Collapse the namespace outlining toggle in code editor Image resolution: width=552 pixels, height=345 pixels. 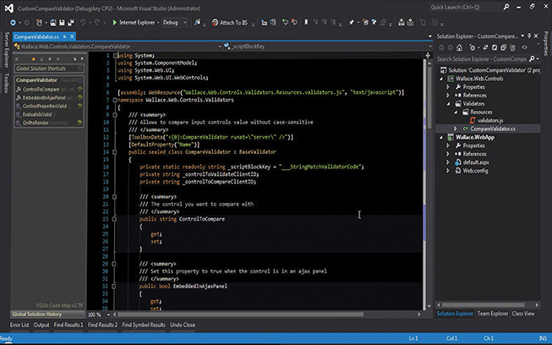tap(115, 99)
